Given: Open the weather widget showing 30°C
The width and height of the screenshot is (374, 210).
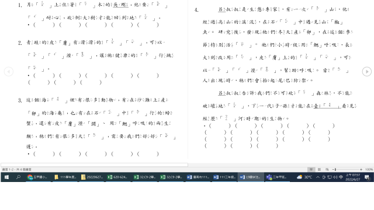Looking at the screenshot, I should 304,177.
